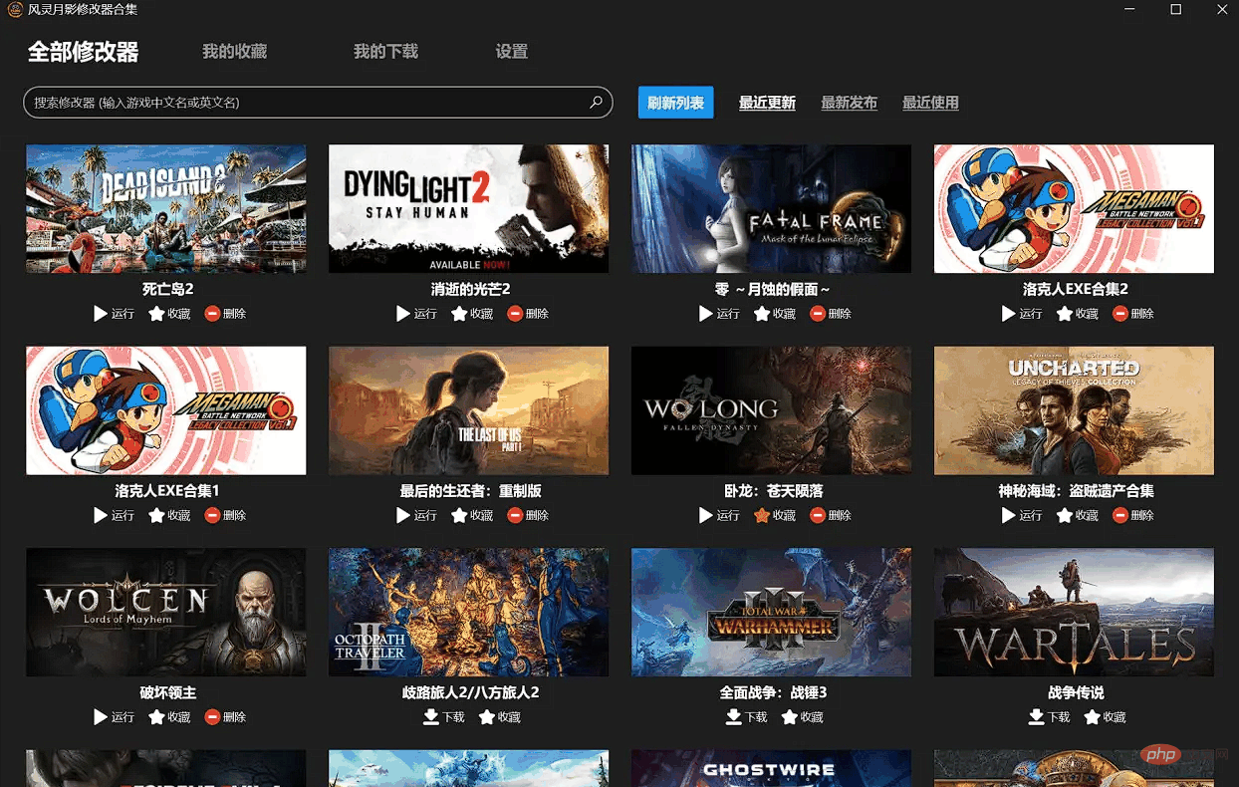Click the 刷新列表 button
The image size is (1239, 787).
click(x=675, y=103)
